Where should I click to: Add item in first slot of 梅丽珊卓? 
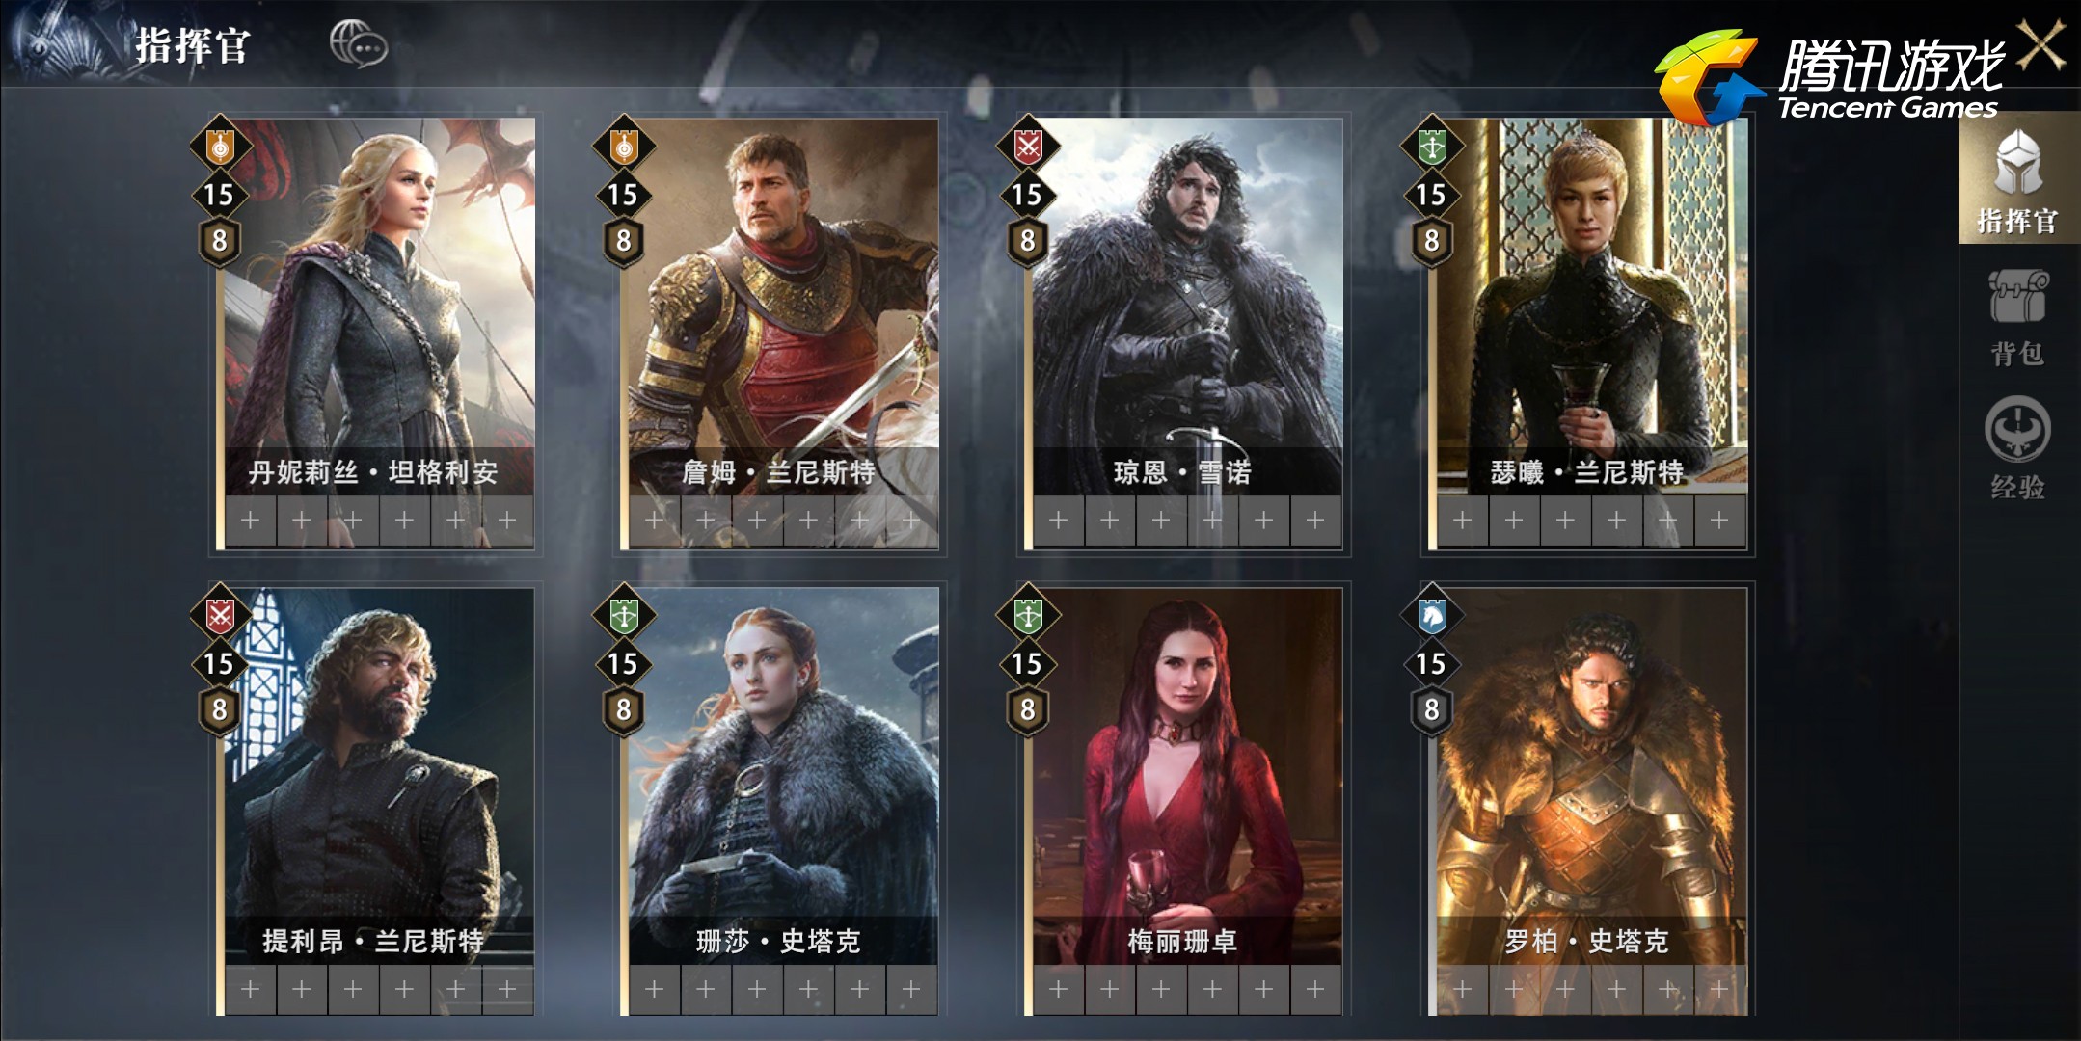coord(1059,989)
